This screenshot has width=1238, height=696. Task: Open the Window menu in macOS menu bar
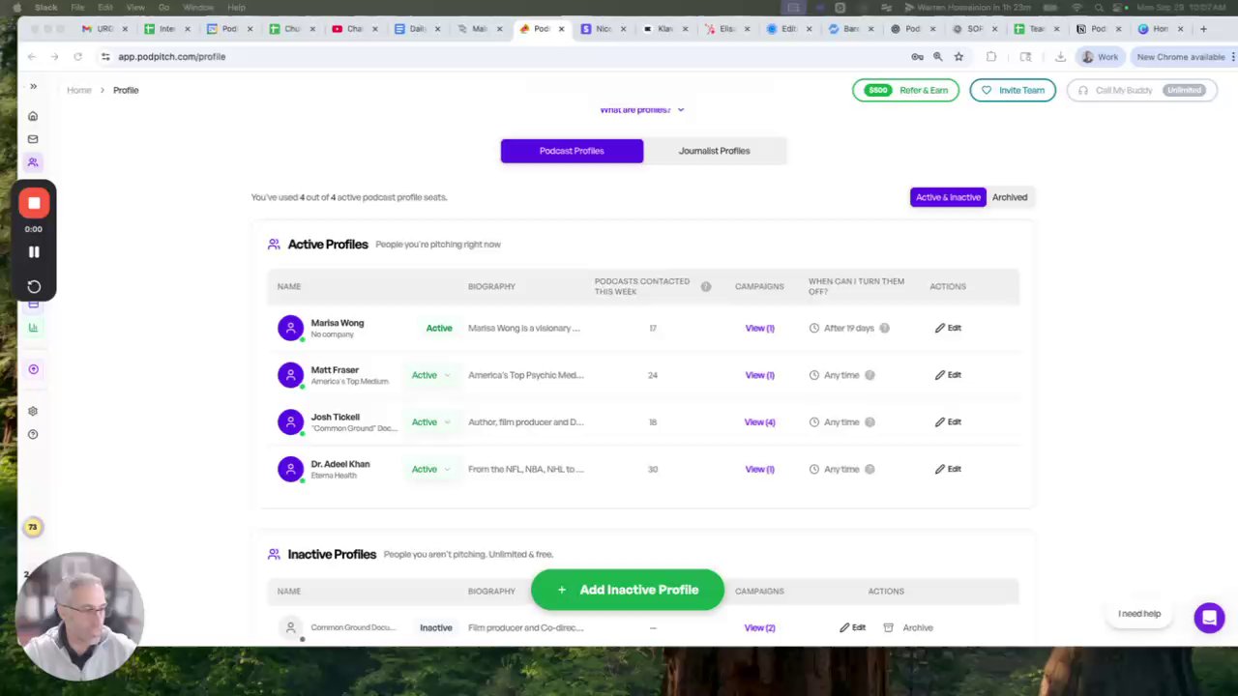click(x=198, y=7)
